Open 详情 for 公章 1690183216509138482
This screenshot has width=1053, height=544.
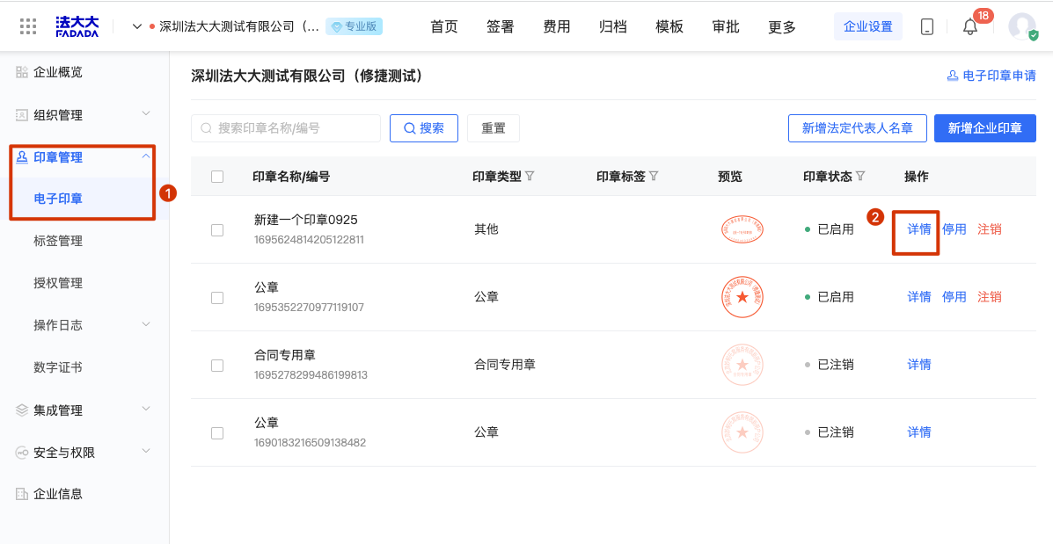coord(919,432)
